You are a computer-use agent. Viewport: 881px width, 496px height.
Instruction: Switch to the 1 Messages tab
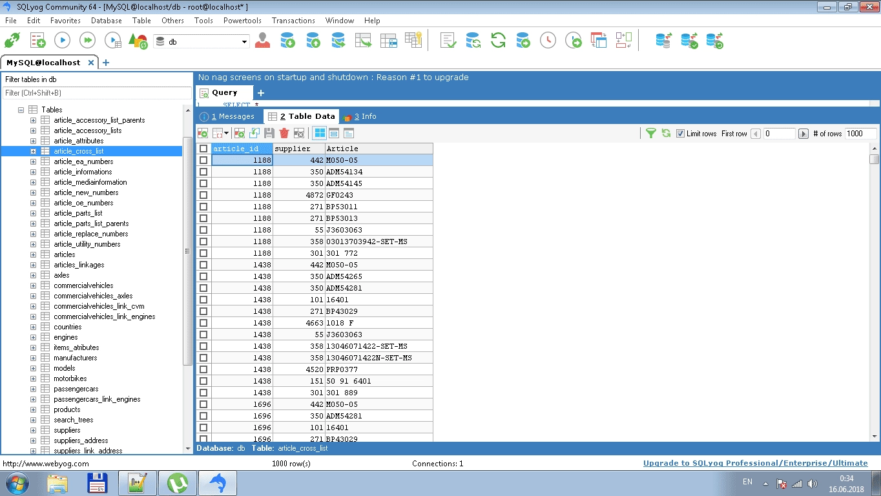pos(227,117)
